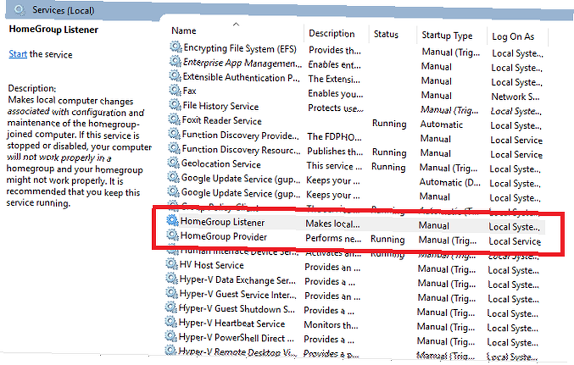Select the Extensible Authentication P... service name
Image resolution: width=574 pixels, height=365 pixels.
coord(241,77)
